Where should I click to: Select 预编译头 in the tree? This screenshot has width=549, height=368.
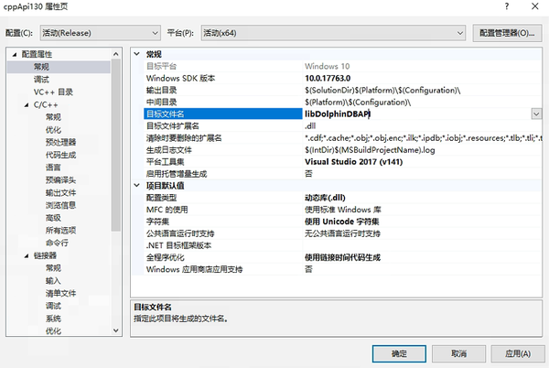(60, 180)
